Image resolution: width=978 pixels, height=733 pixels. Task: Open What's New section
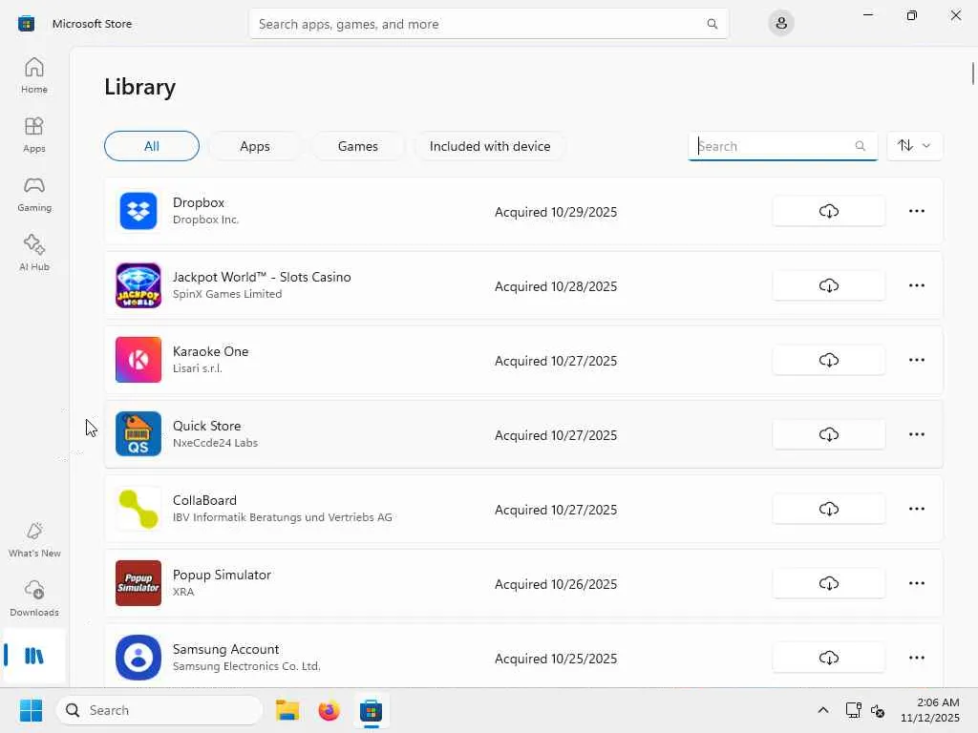(34, 540)
